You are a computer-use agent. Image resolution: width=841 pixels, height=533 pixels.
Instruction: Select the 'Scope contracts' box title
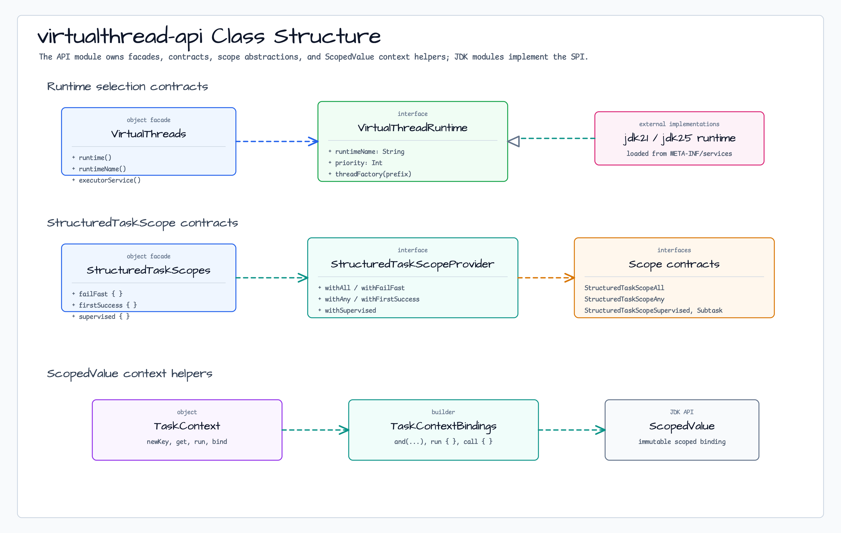click(674, 264)
